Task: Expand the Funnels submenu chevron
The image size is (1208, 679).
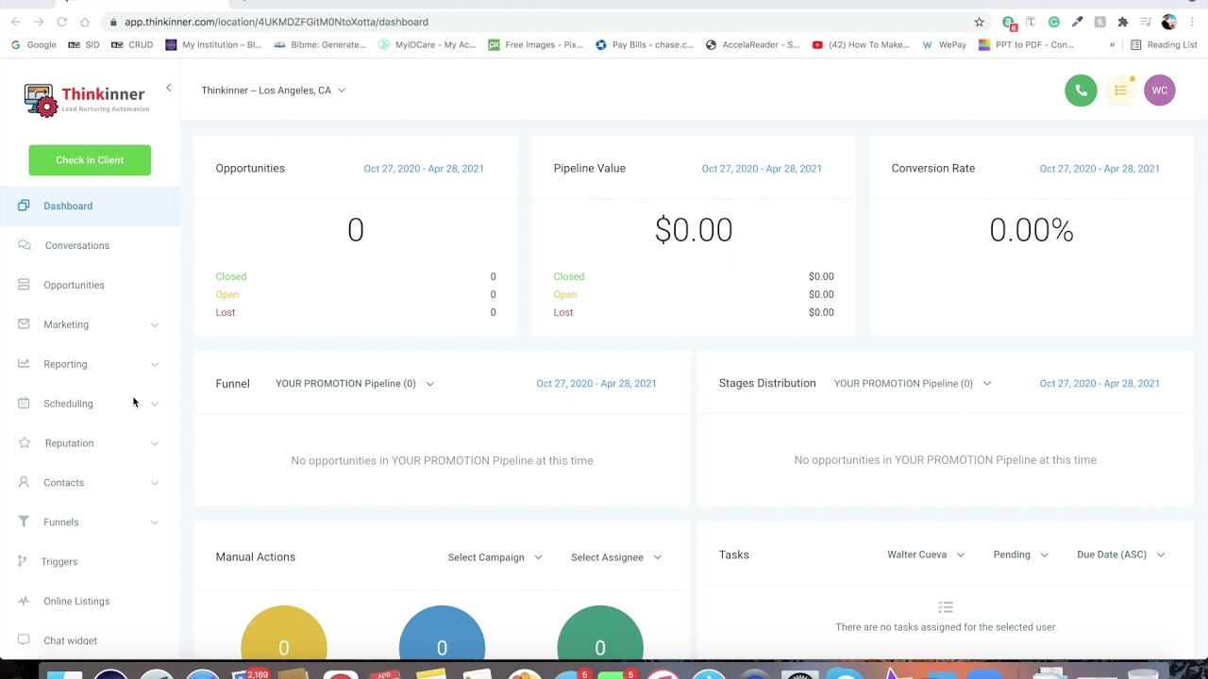Action: [x=155, y=523]
